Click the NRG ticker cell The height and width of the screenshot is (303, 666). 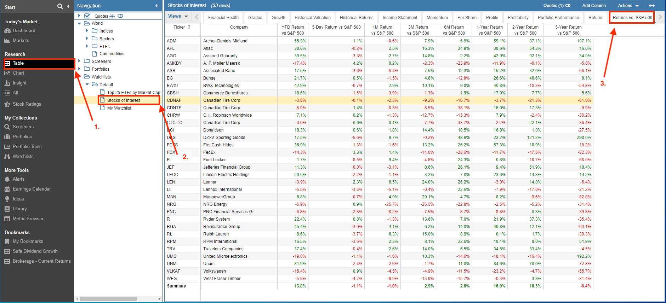click(182, 204)
